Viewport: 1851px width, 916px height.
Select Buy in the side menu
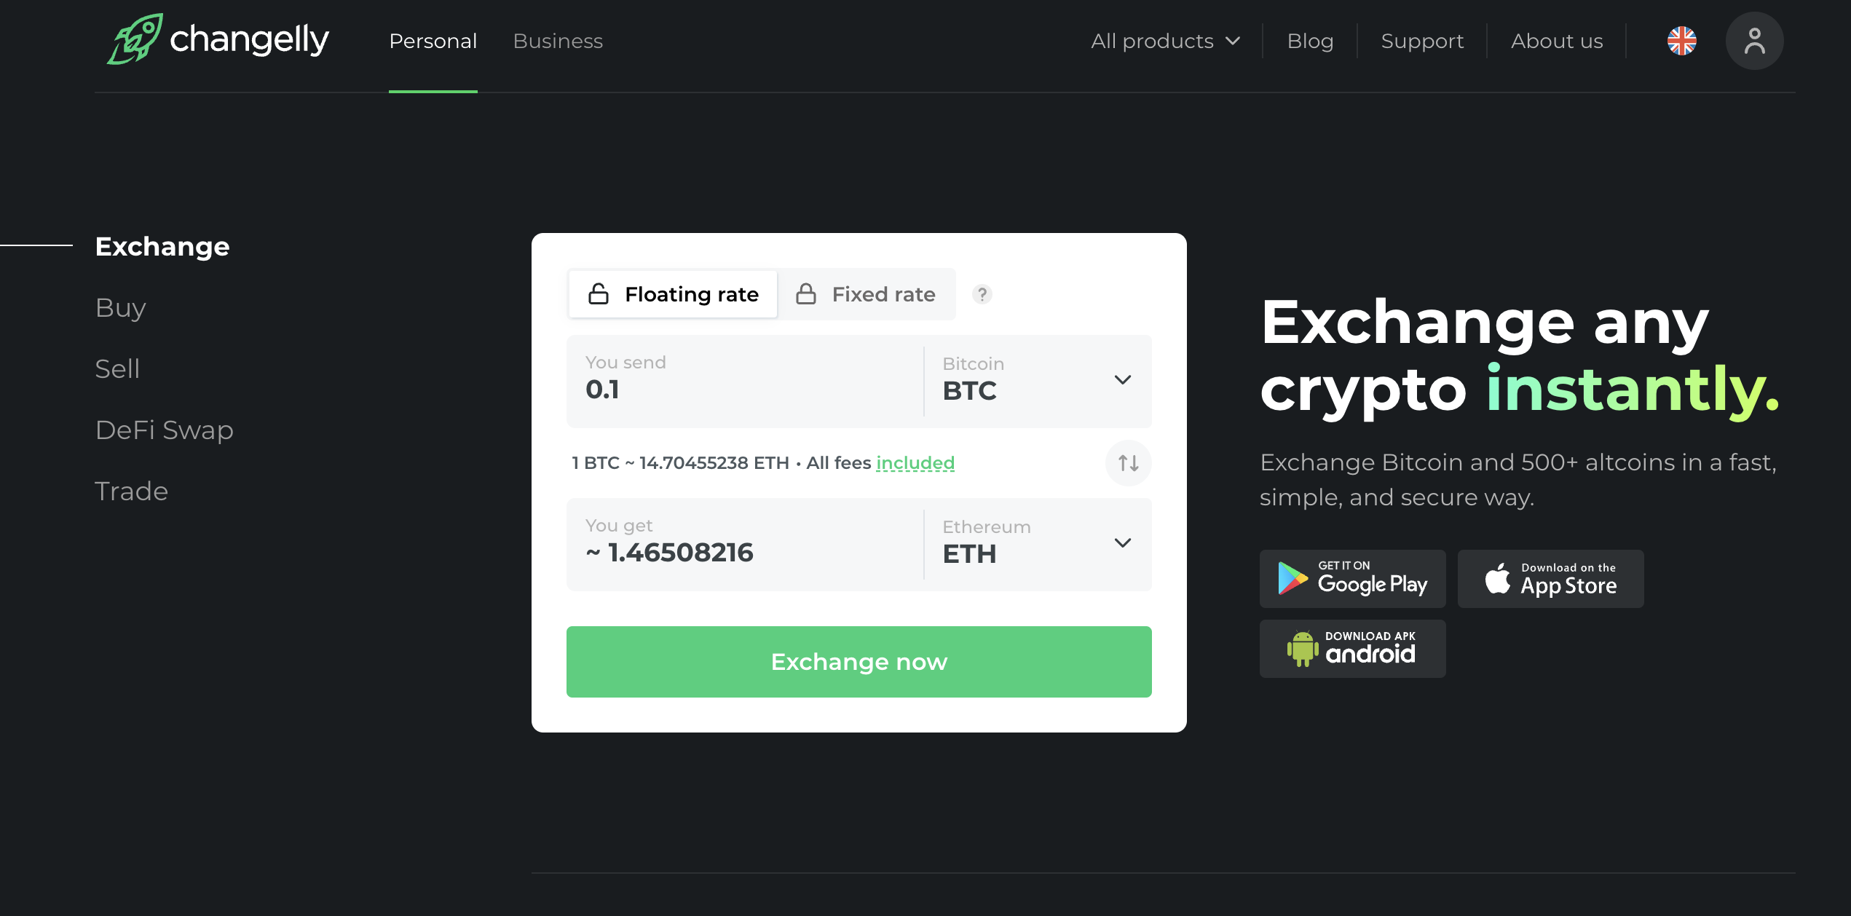[121, 308]
